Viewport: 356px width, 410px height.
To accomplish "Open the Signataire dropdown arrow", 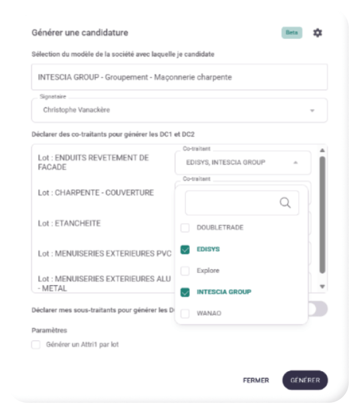I will [x=312, y=110].
